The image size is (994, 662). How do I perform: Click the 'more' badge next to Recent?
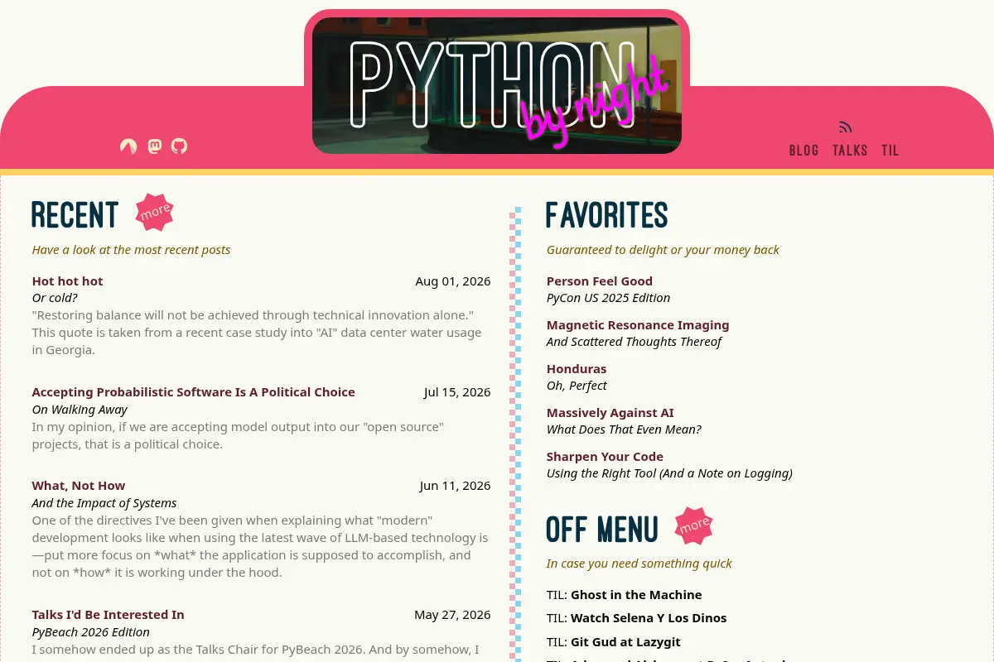click(x=155, y=213)
